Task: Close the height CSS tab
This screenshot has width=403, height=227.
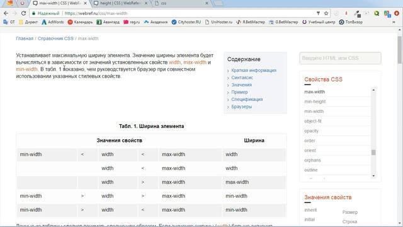Action: click(146, 3)
